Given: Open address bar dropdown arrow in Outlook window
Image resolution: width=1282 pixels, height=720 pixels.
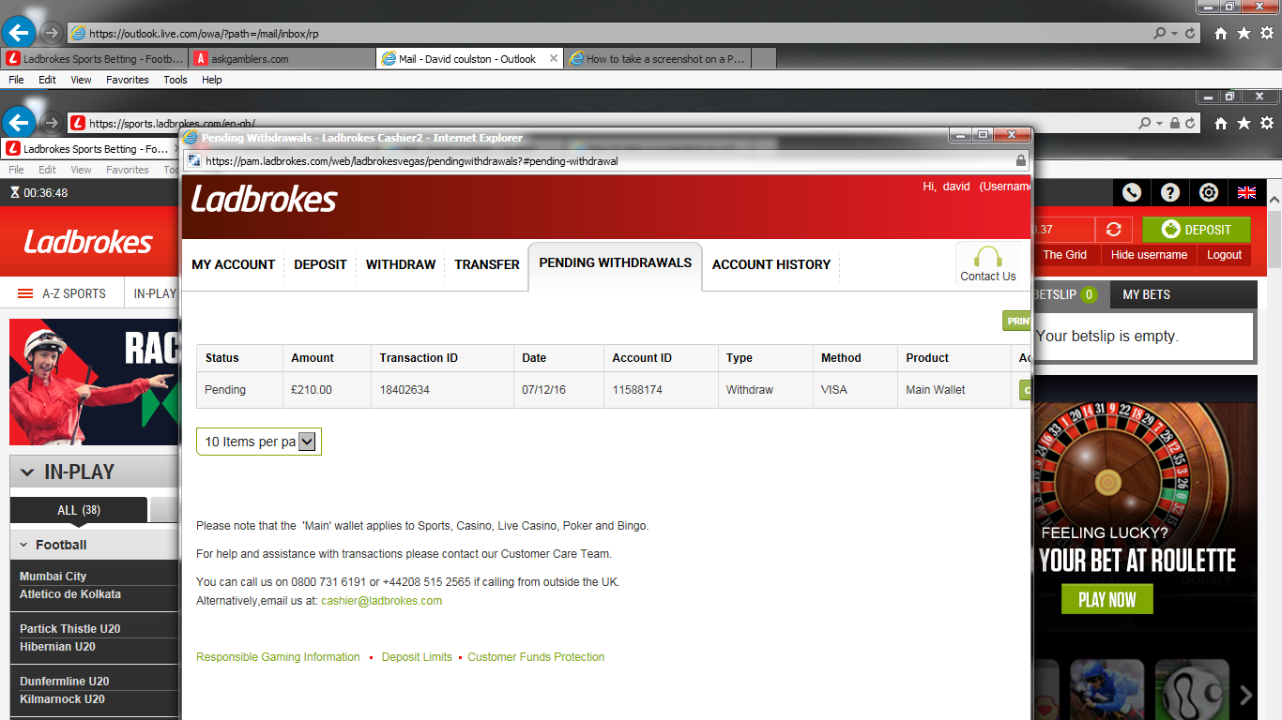Looking at the screenshot, I should pyautogui.click(x=1174, y=34).
